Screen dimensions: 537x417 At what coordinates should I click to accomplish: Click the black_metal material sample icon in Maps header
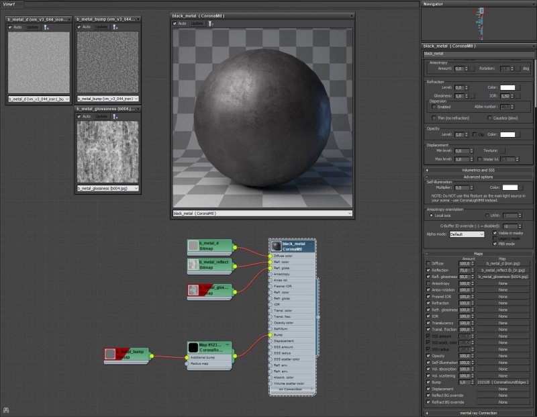point(275,246)
